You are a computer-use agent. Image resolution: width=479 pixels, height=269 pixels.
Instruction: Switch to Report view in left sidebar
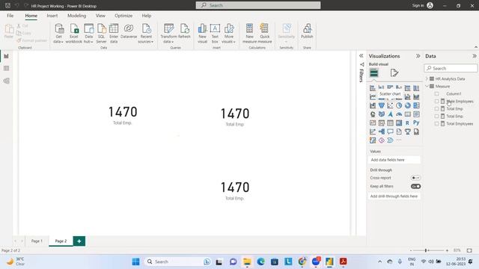point(7,56)
